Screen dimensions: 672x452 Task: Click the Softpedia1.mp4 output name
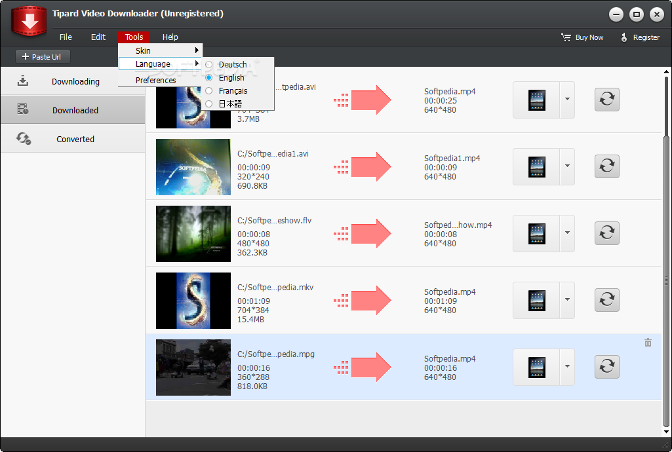(452, 158)
